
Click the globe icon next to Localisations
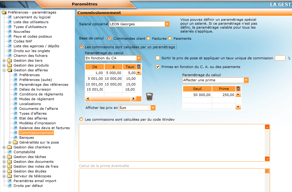(16, 104)
